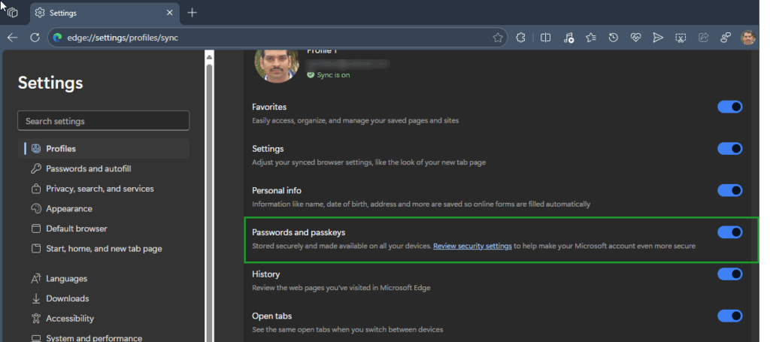Click 'See the same open tabs' description
Screen dimensions: 770x342
[x=347, y=329]
